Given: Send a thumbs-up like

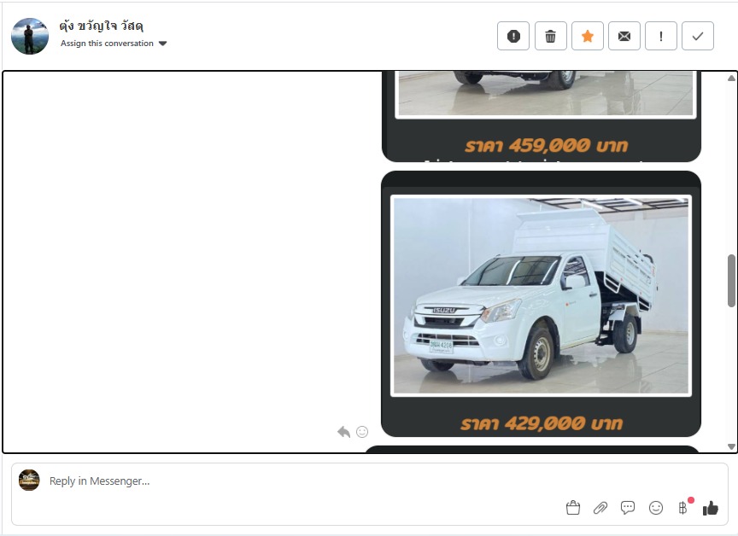Looking at the screenshot, I should click(710, 508).
